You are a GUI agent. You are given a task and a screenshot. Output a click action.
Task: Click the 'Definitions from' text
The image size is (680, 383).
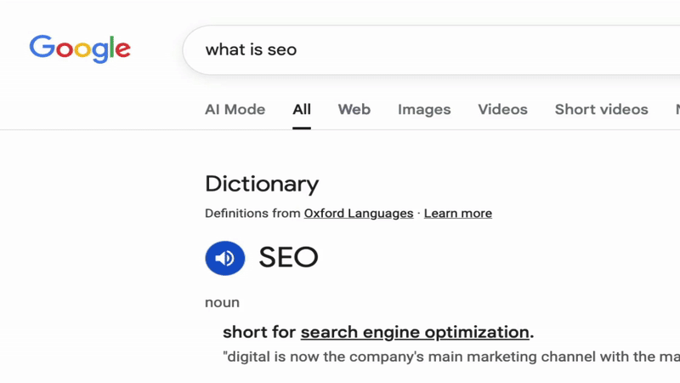(253, 214)
